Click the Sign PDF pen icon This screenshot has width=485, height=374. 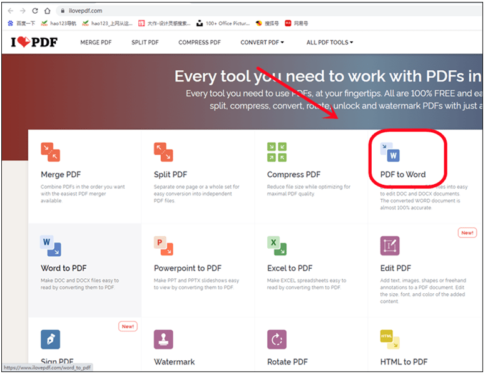pos(50,340)
